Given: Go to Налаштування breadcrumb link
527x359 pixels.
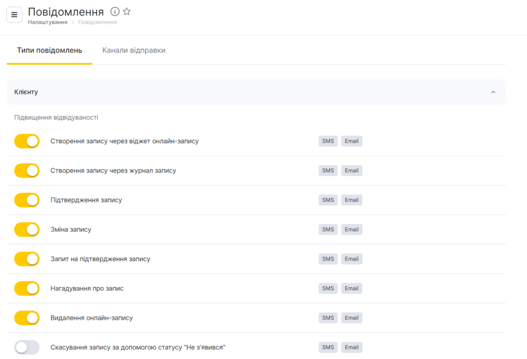Looking at the screenshot, I should coord(47,22).
